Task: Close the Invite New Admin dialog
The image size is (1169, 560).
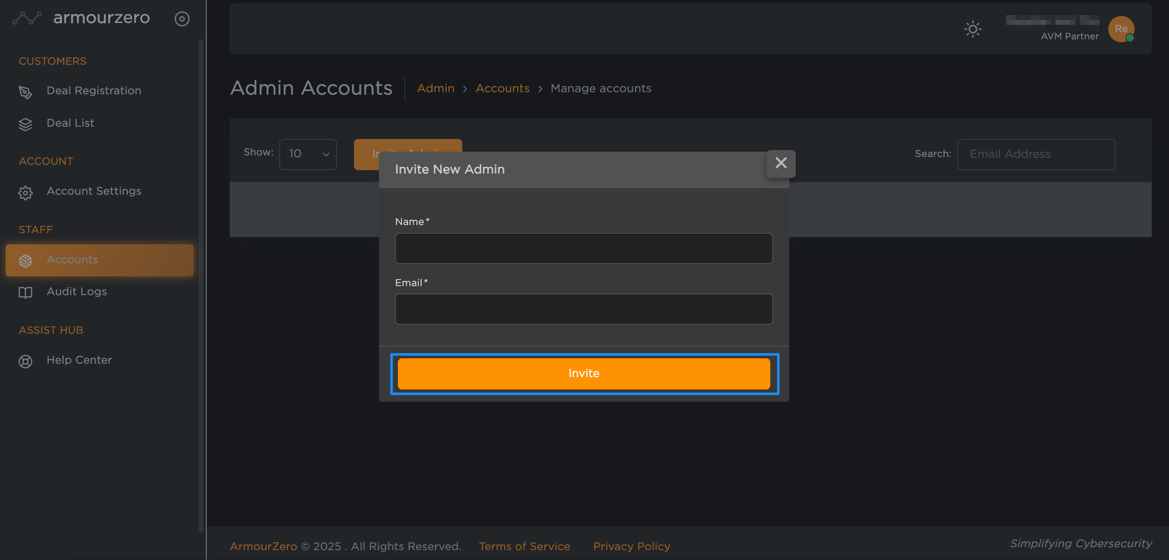Action: [781, 163]
